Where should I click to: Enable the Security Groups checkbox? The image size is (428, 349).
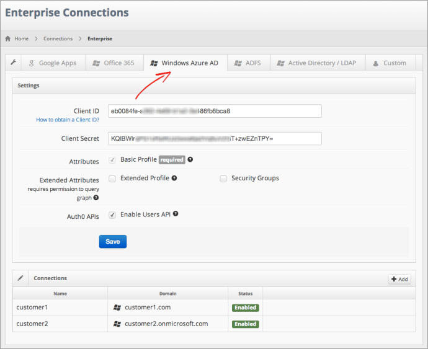223,179
